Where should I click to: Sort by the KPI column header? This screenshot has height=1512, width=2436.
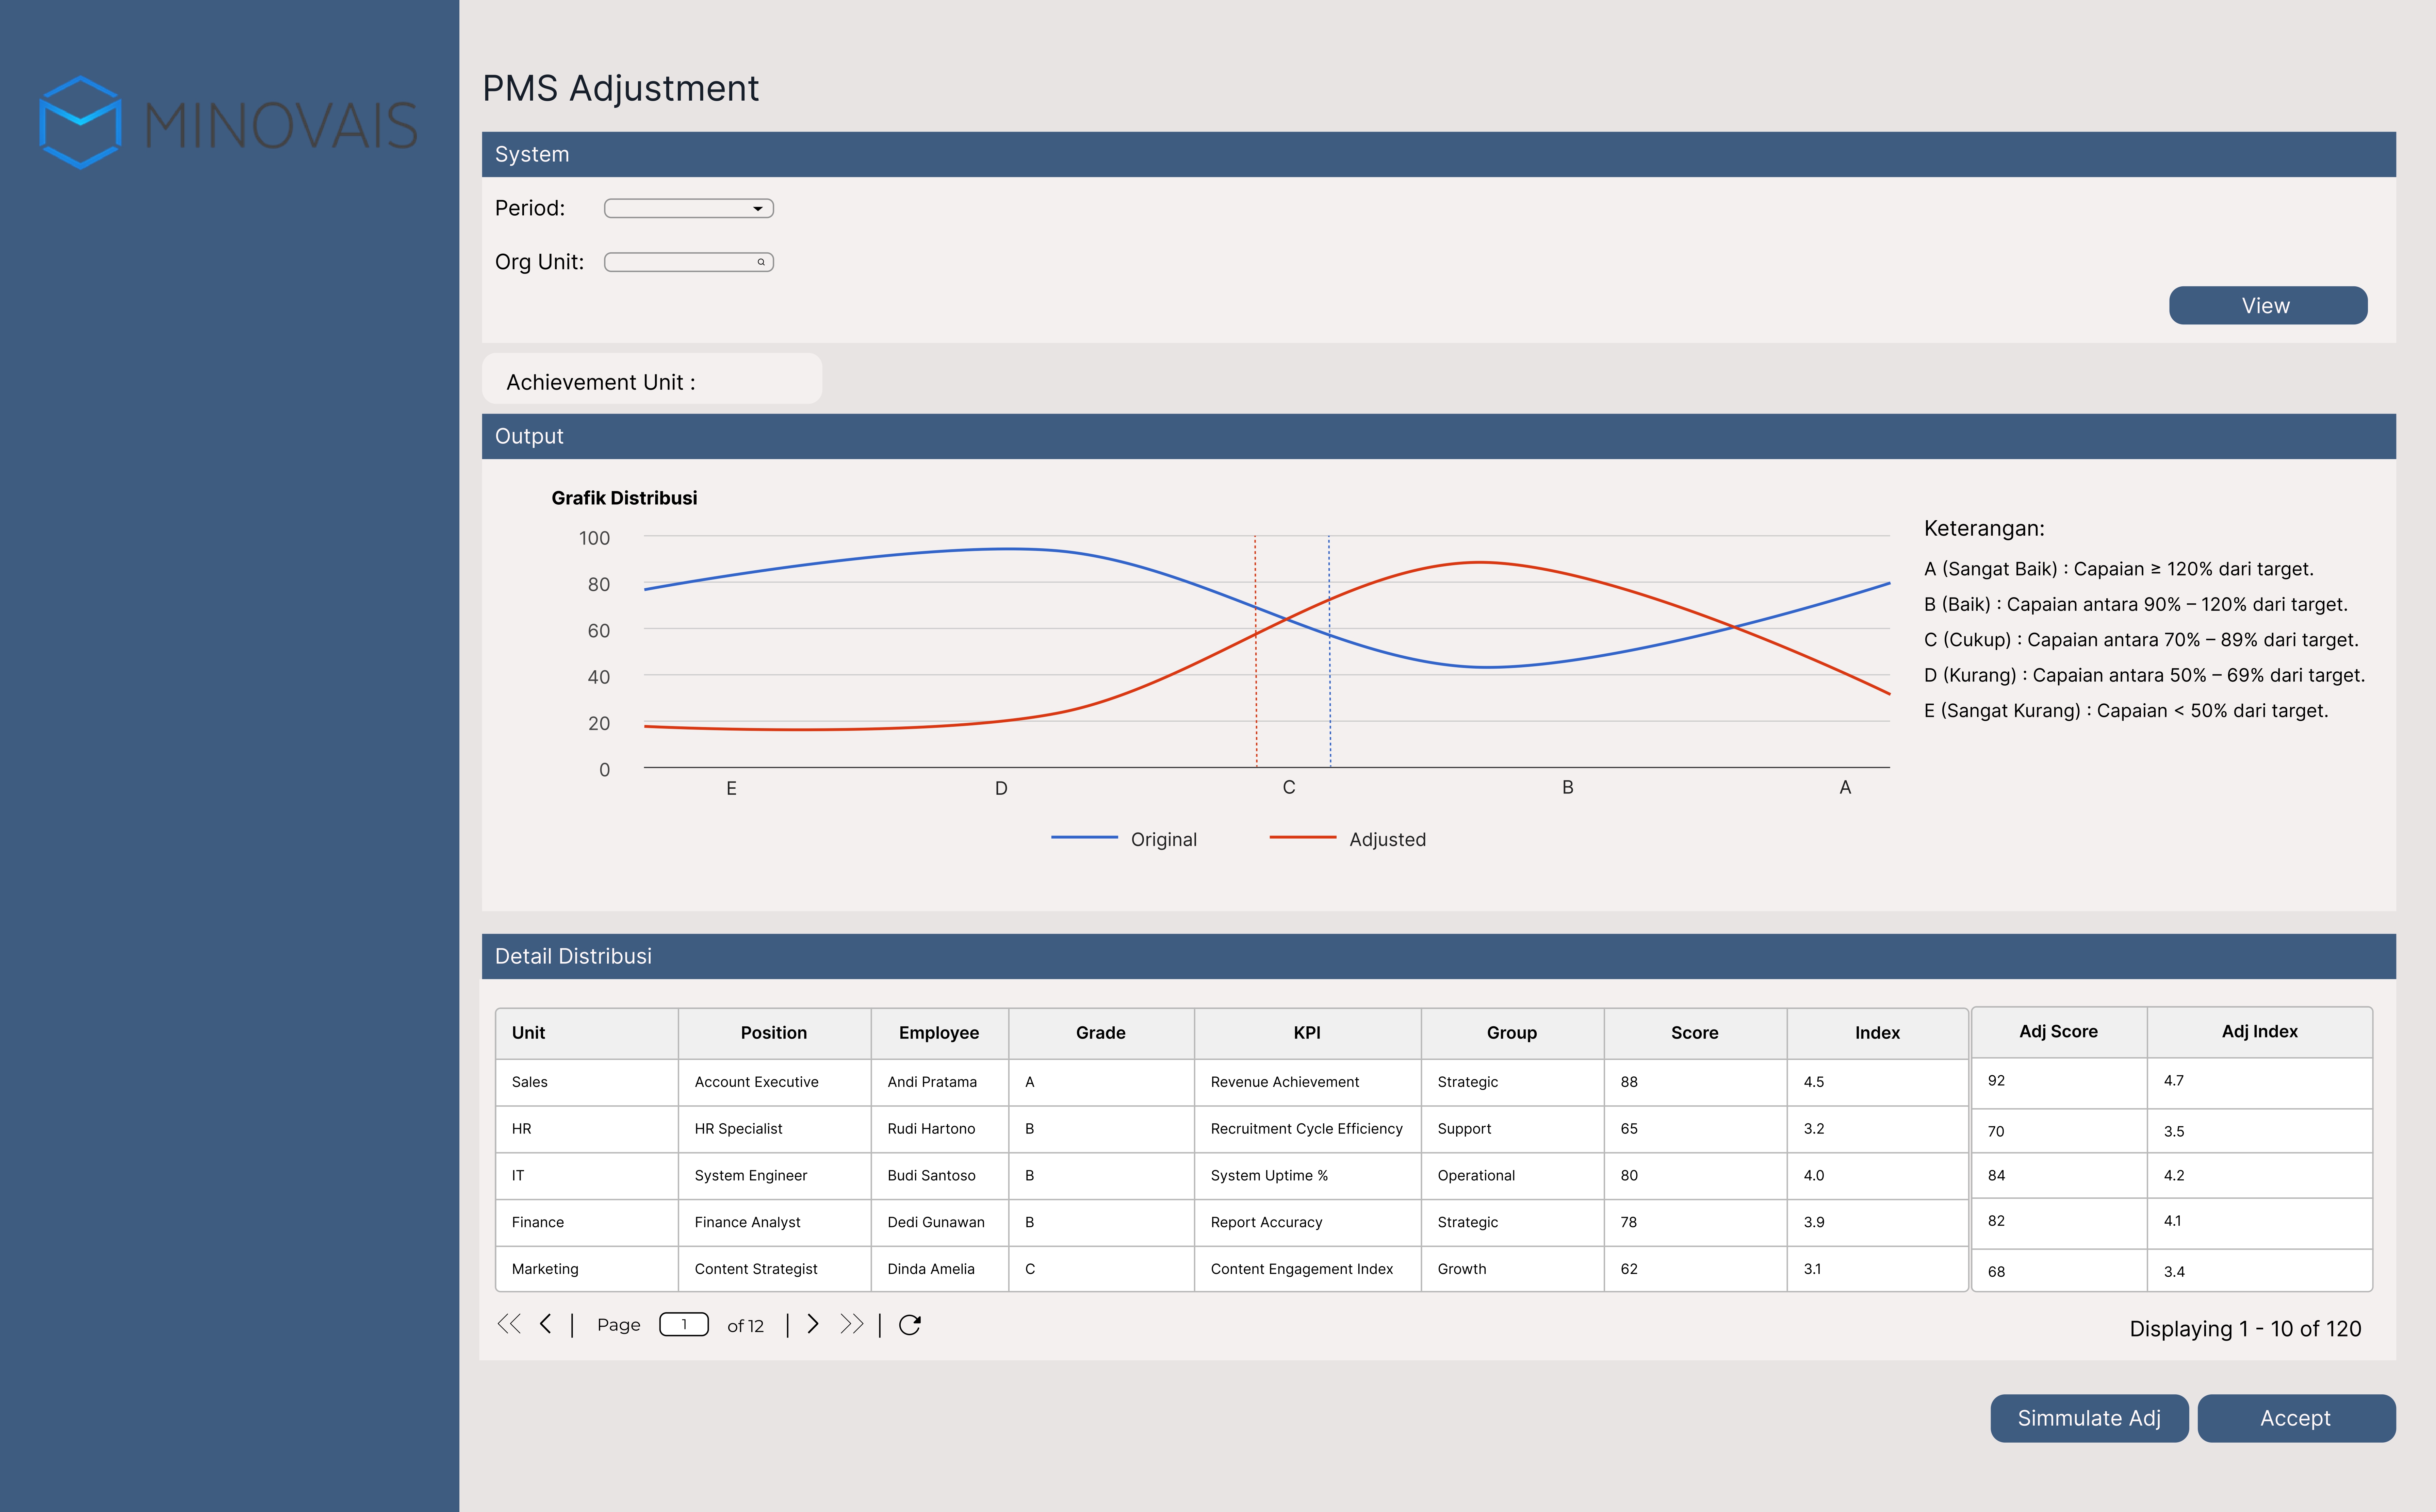click(1308, 1033)
